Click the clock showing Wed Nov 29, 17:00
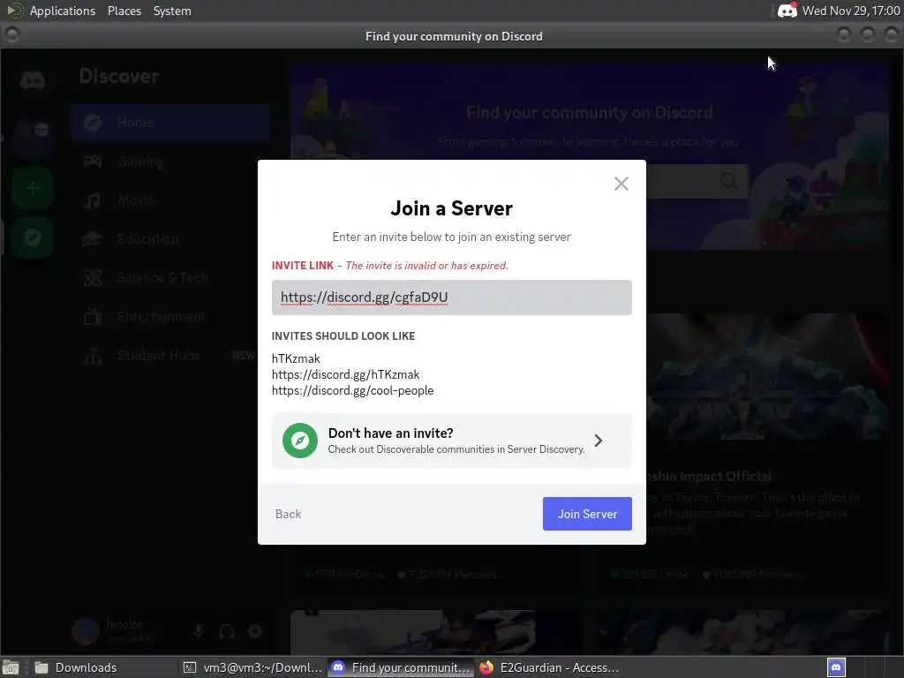 (851, 11)
